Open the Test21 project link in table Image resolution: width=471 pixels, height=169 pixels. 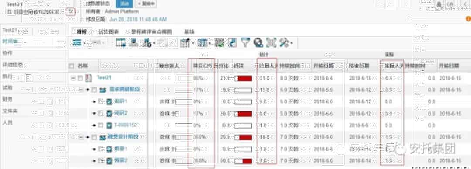pos(104,78)
